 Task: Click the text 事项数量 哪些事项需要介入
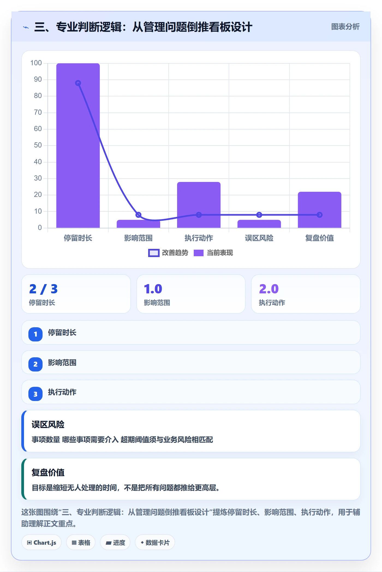(x=75, y=440)
